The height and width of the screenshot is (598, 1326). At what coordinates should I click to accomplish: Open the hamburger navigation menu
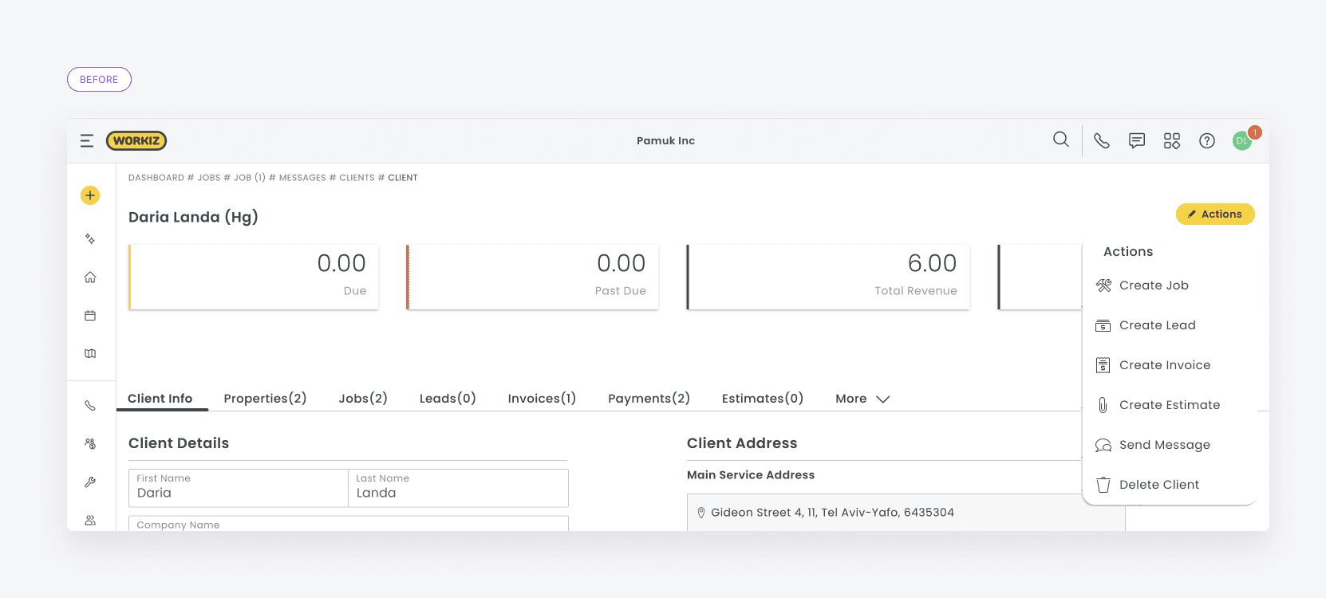click(x=87, y=141)
